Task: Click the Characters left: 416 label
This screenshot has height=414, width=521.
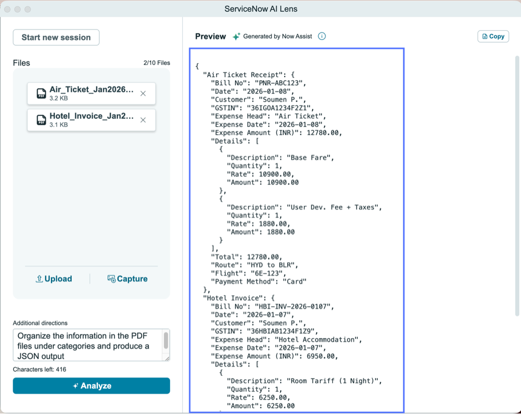Action: coord(39,369)
